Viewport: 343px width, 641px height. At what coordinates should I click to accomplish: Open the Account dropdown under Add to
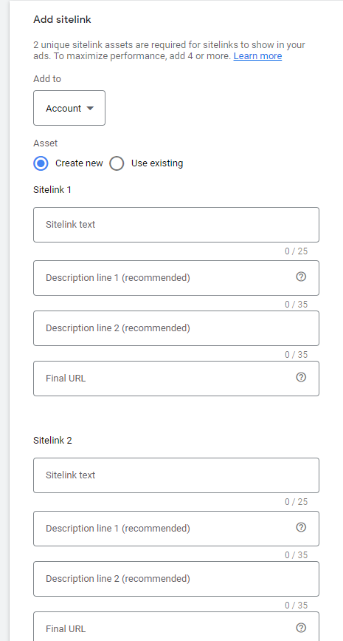click(69, 108)
